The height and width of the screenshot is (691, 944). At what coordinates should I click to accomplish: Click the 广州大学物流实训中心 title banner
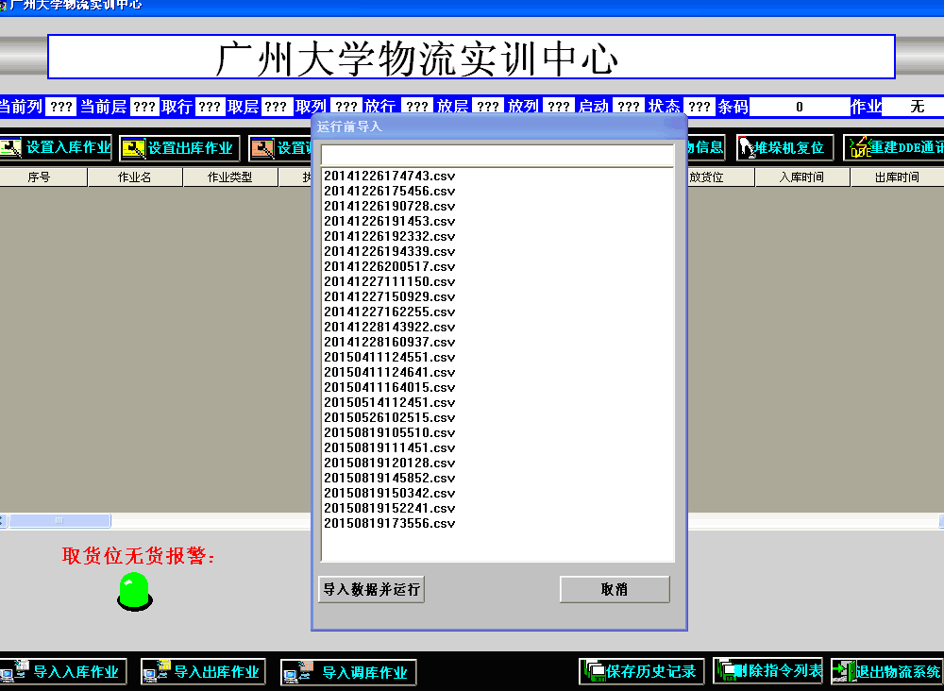[471, 58]
